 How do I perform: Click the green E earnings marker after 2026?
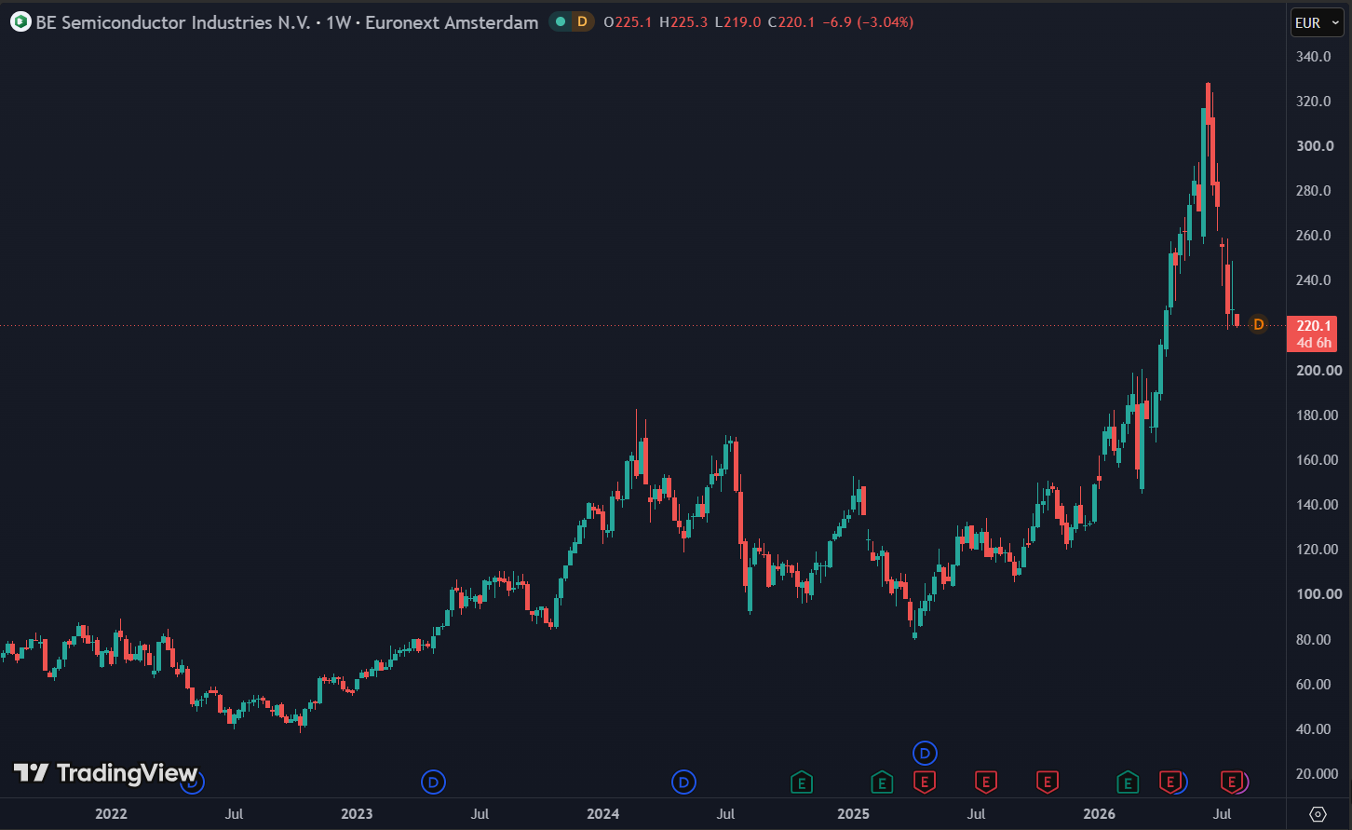pyautogui.click(x=1128, y=782)
